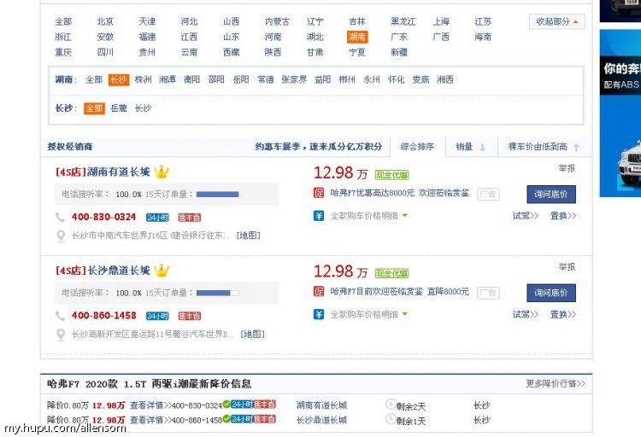The image size is (641, 437).
Task: Click 询问底价 button for 长沙鼎道长城
Action: (551, 293)
